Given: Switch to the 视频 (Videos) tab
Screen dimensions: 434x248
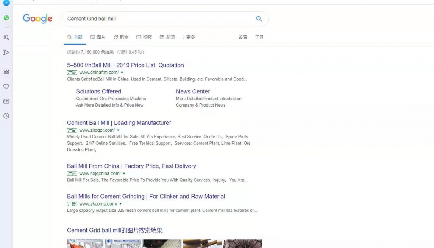Looking at the screenshot, I should [x=144, y=37].
